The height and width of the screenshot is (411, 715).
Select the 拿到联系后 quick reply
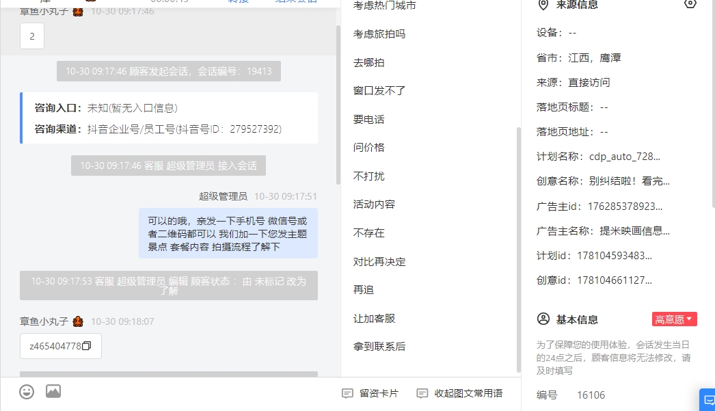coord(379,347)
